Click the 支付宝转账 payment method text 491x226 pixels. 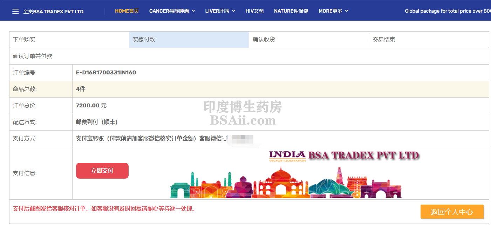click(x=151, y=139)
